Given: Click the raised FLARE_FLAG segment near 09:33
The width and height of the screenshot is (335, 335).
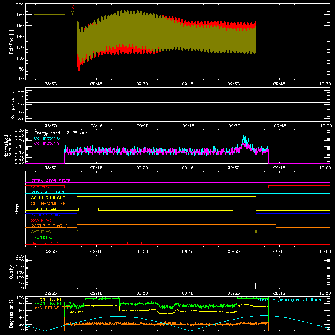Looking at the screenshot, I should (x=245, y=208).
